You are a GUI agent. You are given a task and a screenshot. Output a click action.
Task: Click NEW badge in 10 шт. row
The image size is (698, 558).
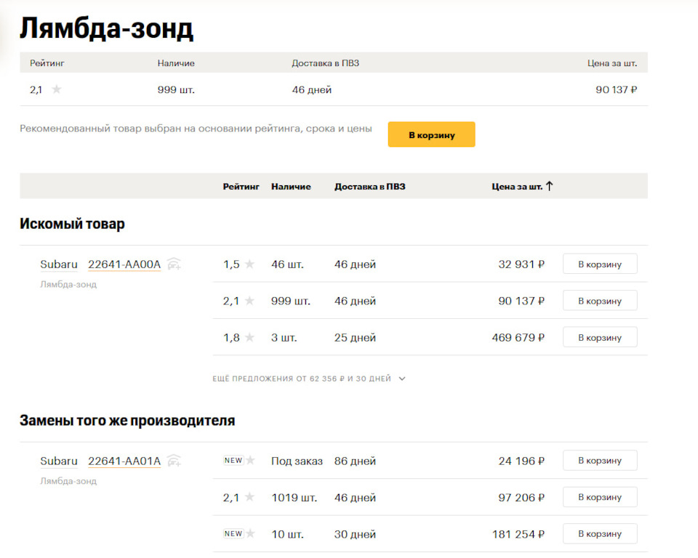pos(233,533)
